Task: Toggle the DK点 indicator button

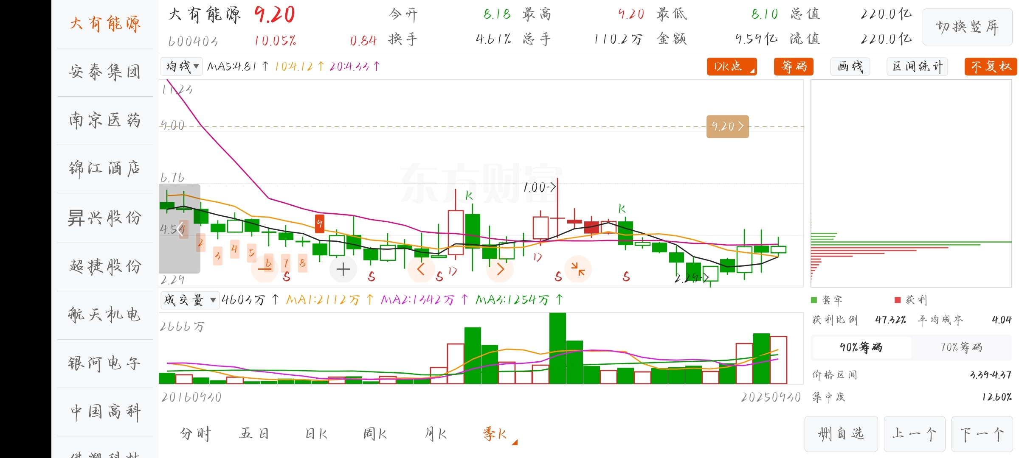Action: tap(731, 67)
